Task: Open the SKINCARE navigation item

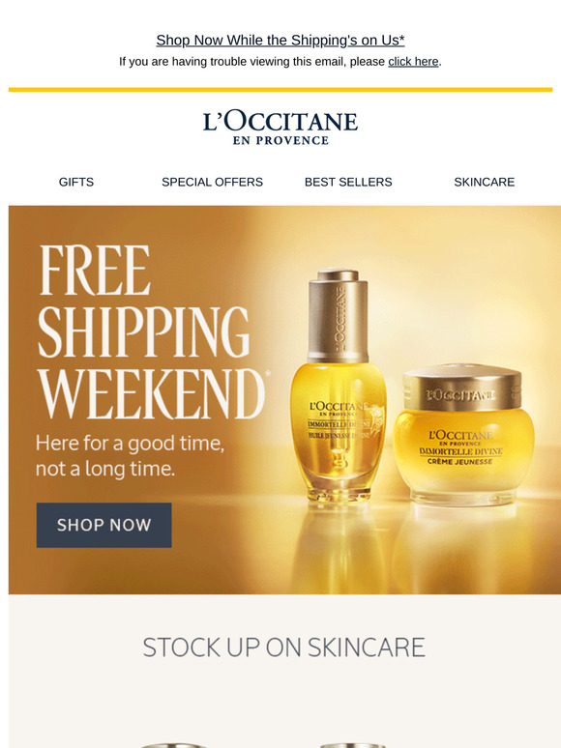Action: pyautogui.click(x=485, y=182)
